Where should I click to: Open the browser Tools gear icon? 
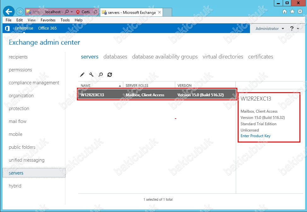[300, 12]
